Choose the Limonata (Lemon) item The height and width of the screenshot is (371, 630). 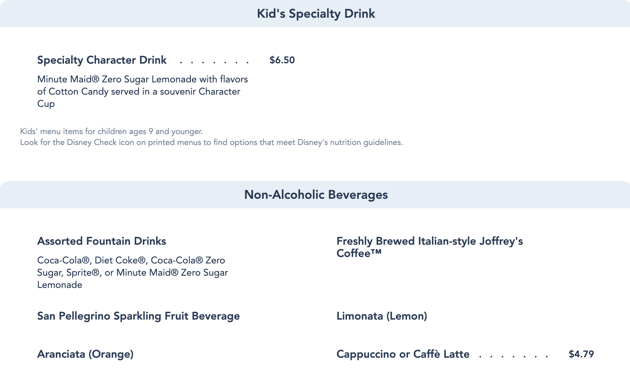coord(382,316)
